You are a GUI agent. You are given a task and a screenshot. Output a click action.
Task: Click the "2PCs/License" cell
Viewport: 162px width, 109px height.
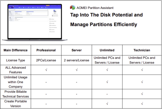(46, 60)
